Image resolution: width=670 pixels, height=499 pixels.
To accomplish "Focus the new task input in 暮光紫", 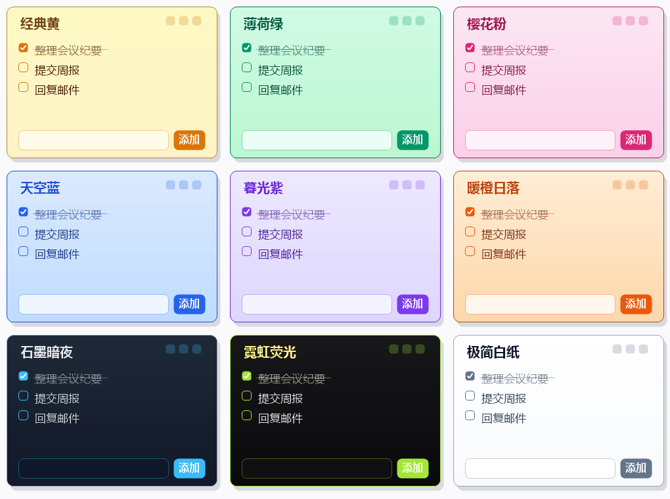I will click(x=317, y=304).
